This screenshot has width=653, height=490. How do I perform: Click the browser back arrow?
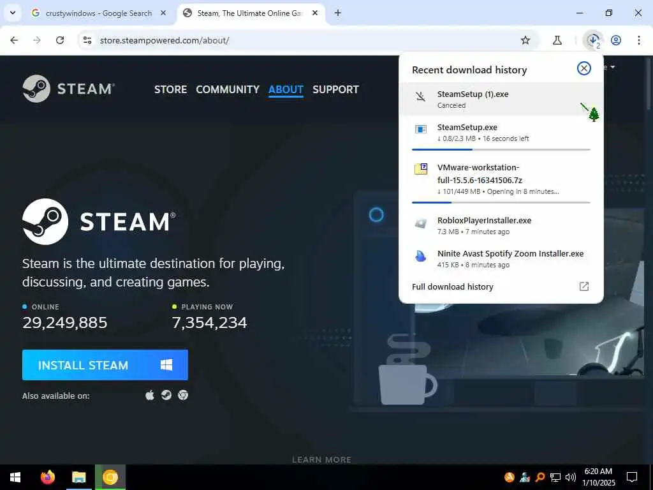click(14, 40)
